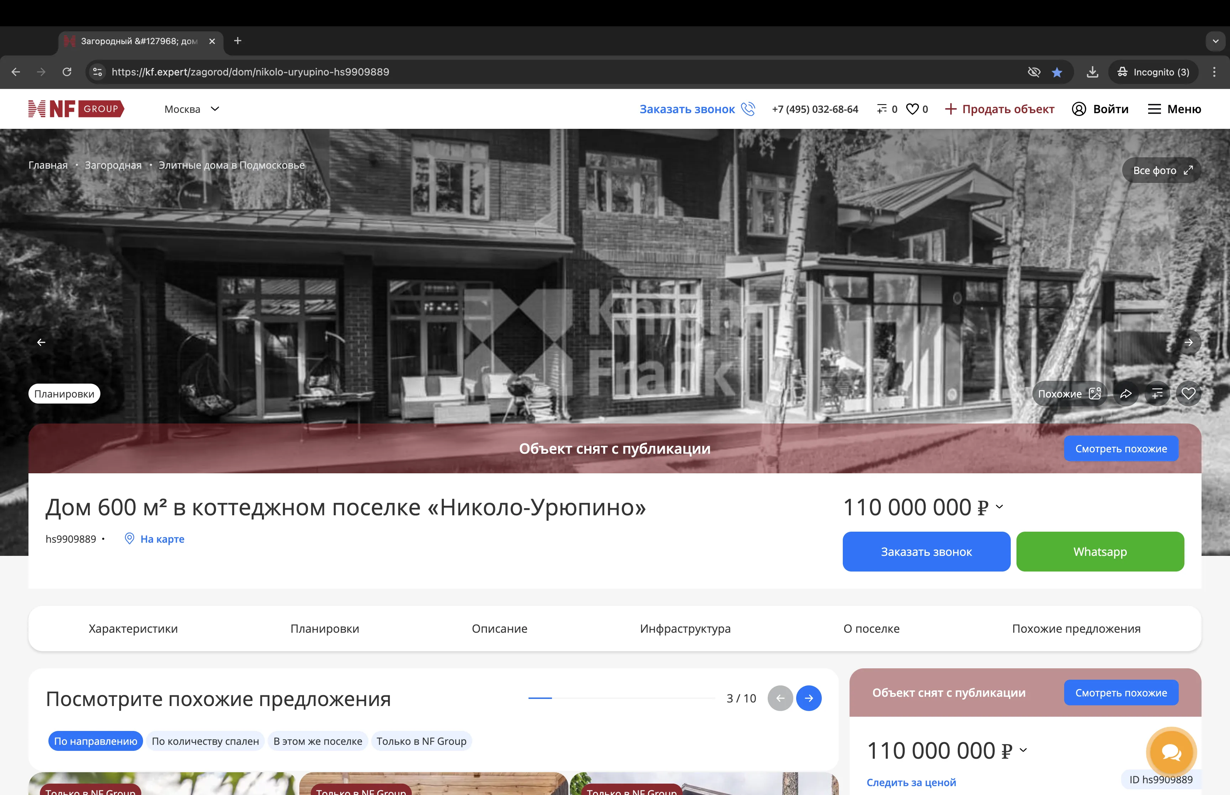Open the Инфраструктура section tab
The image size is (1230, 795).
point(685,629)
